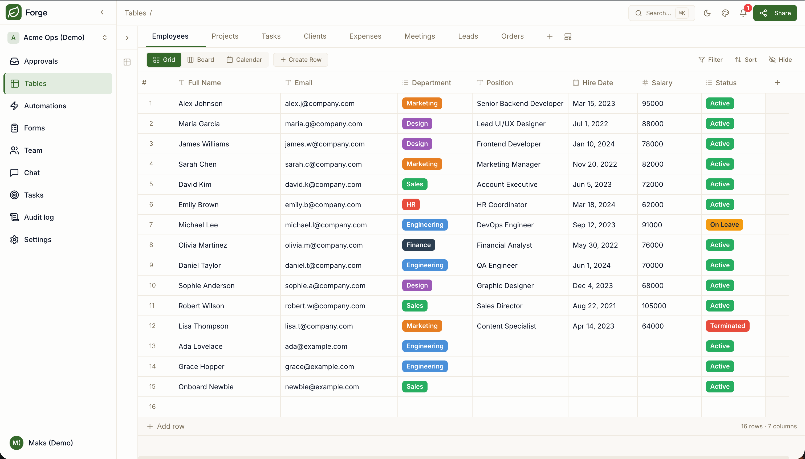Viewport: 805px width, 459px height.
Task: Add a new column with the plus icon
Action: (x=777, y=83)
